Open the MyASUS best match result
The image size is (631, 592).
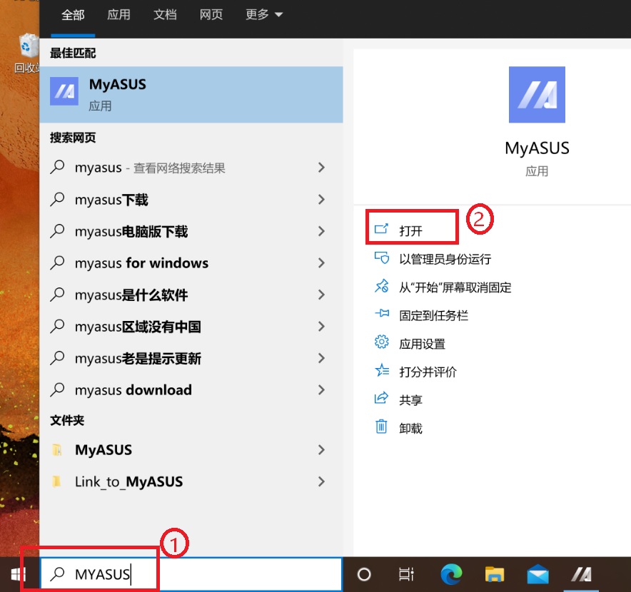pyautogui.click(x=191, y=95)
